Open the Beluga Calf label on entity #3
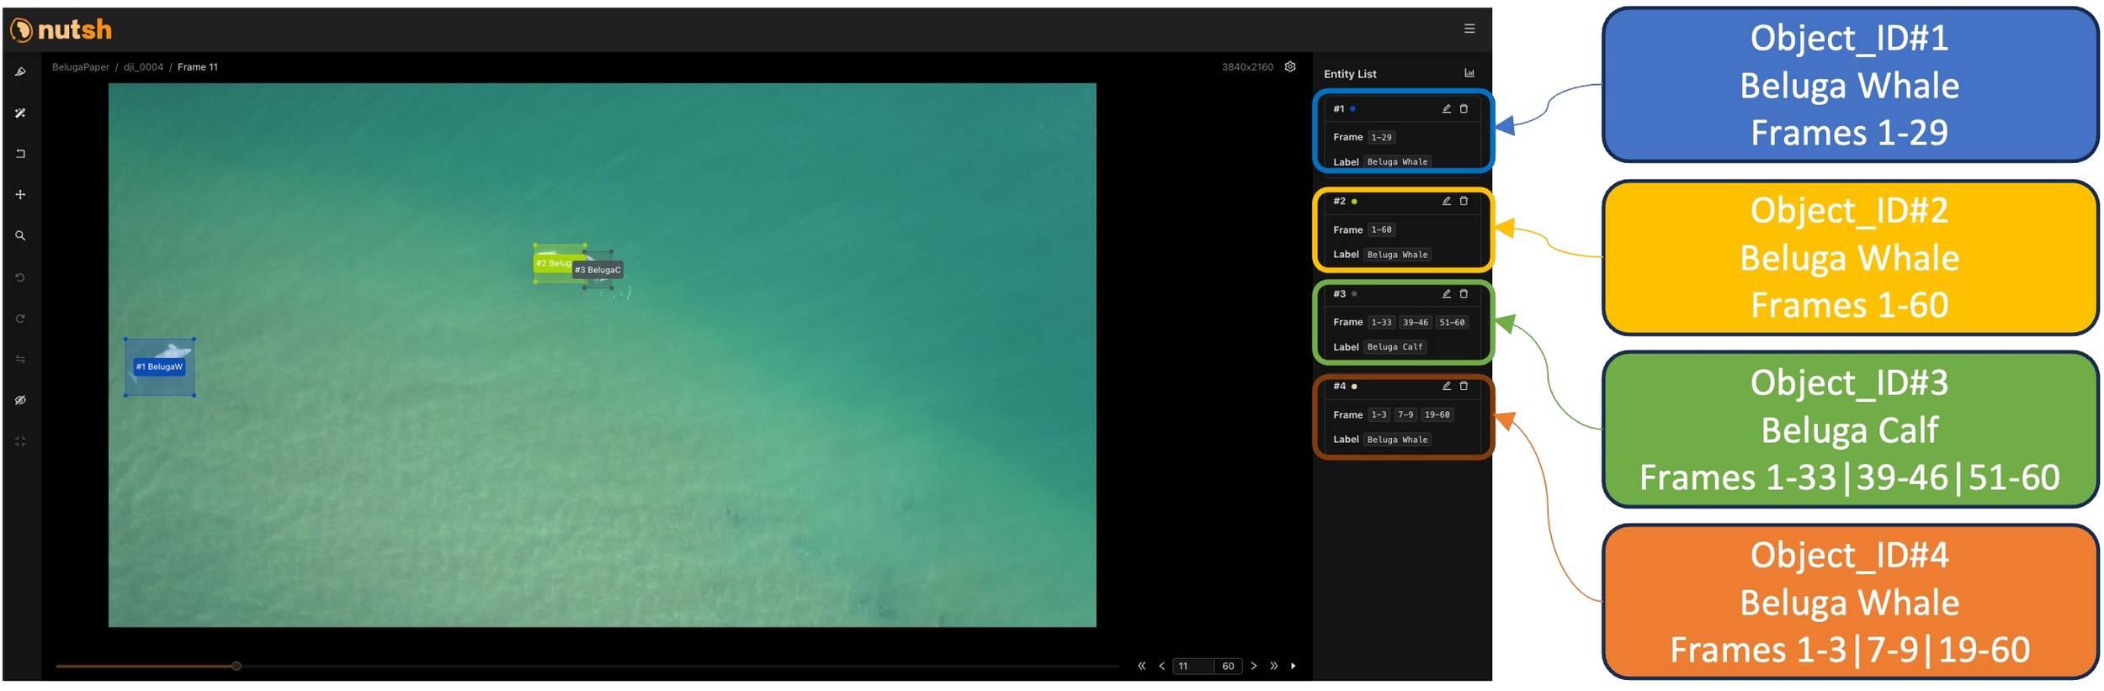2104x691 pixels. click(1395, 347)
